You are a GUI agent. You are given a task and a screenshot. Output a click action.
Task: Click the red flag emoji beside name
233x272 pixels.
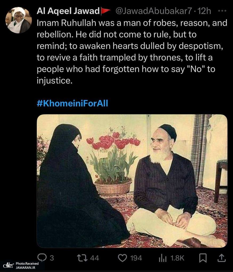pos(105,11)
